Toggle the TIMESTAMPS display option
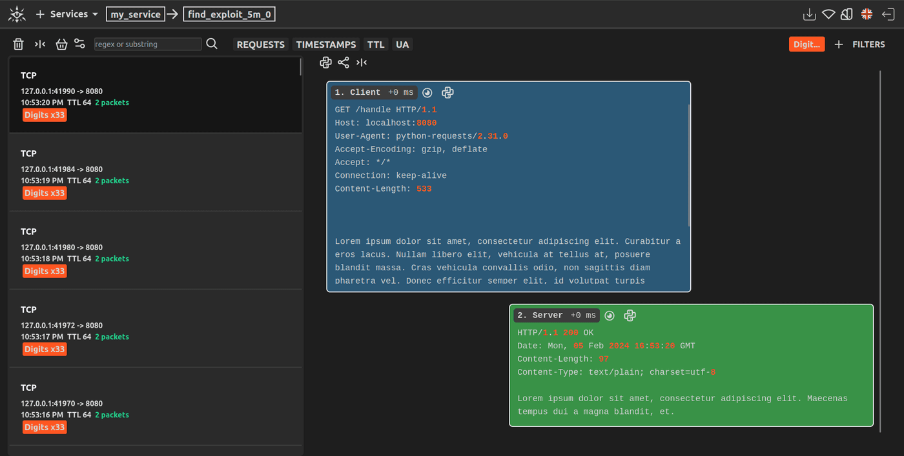This screenshot has width=904, height=456. pyautogui.click(x=326, y=45)
